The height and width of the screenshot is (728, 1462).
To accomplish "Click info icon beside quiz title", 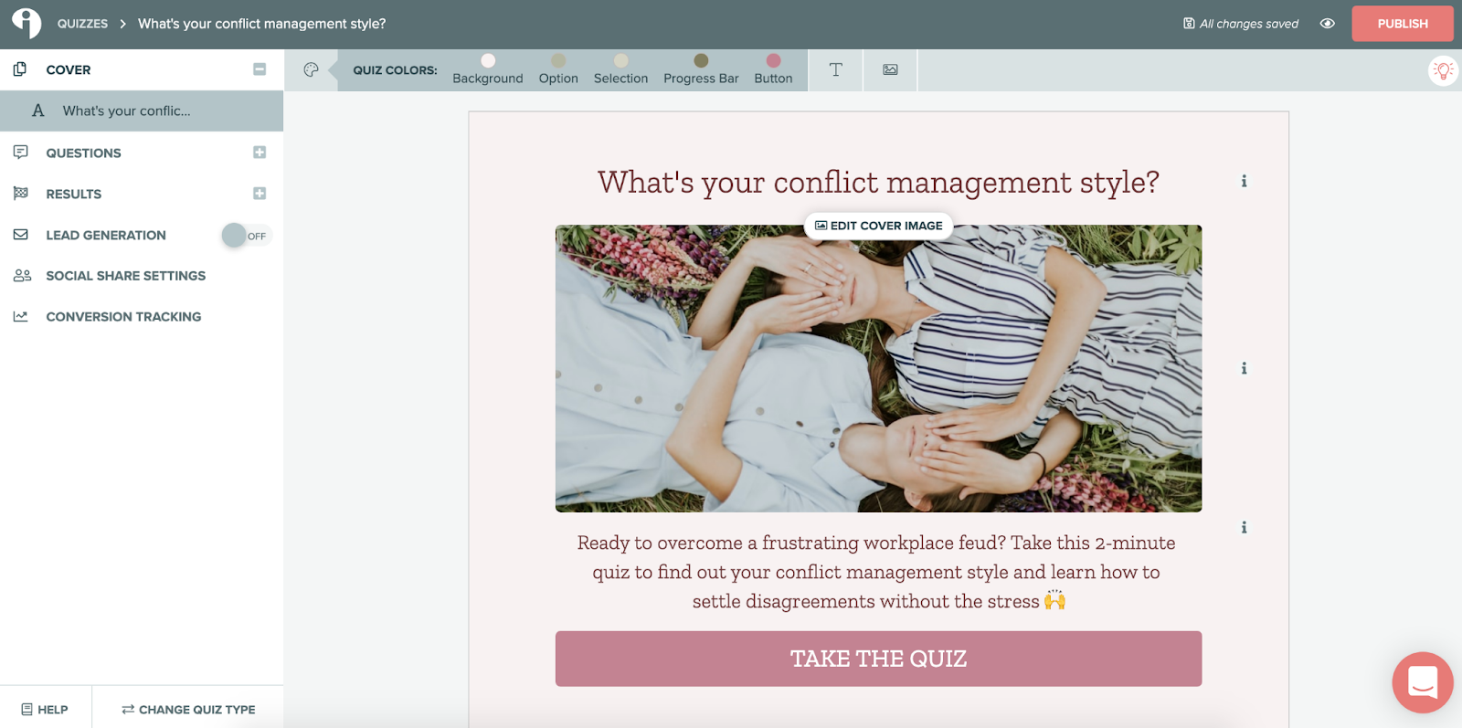I will (1244, 181).
